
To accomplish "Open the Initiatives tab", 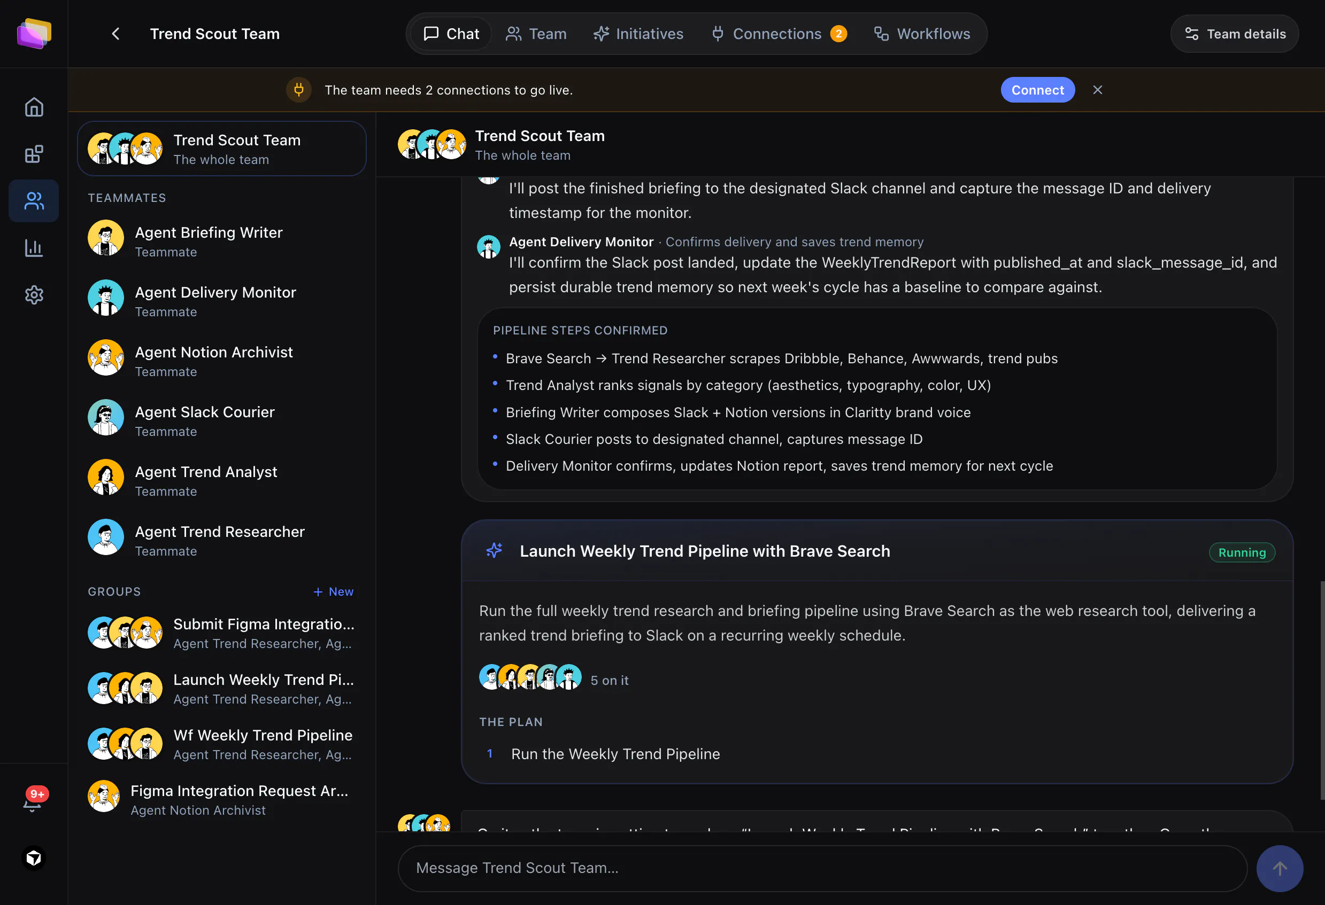I will click(638, 34).
